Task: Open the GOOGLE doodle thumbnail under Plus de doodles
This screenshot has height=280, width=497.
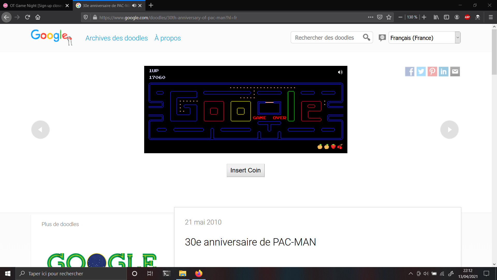Action: [102, 260]
